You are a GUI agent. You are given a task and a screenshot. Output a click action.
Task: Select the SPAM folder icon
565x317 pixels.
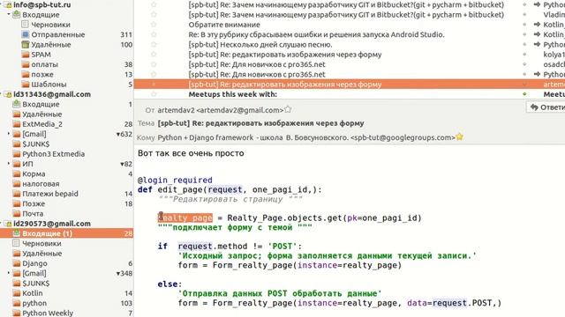click(x=25, y=55)
